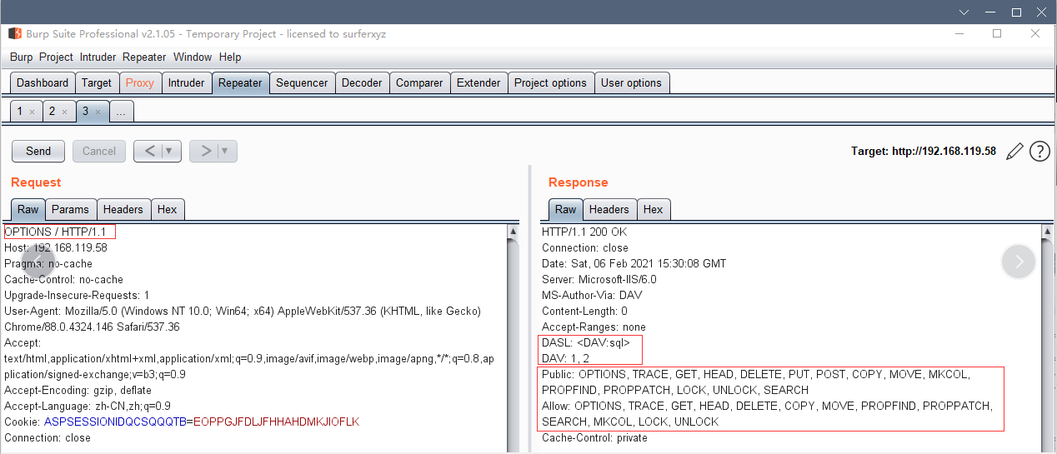Go to next image with right circle arrow
Screen dimensions: 1057x454
pyautogui.click(x=1019, y=262)
